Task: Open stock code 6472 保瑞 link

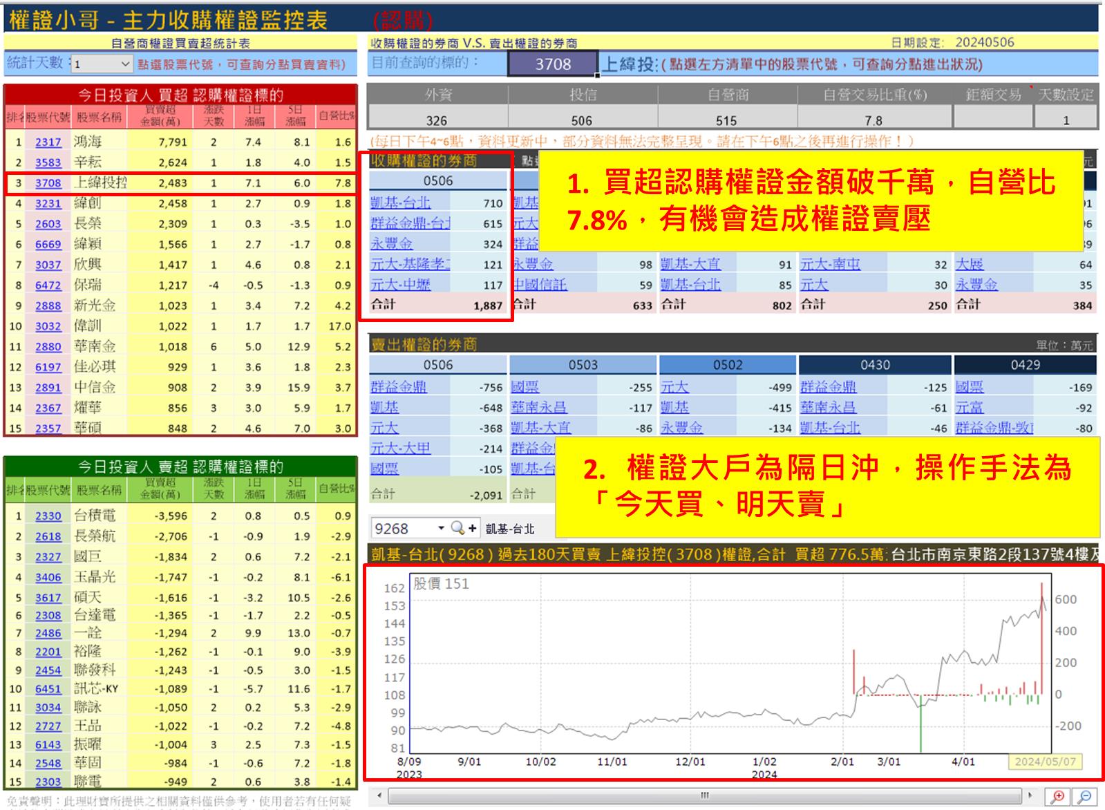Action: coord(48,285)
